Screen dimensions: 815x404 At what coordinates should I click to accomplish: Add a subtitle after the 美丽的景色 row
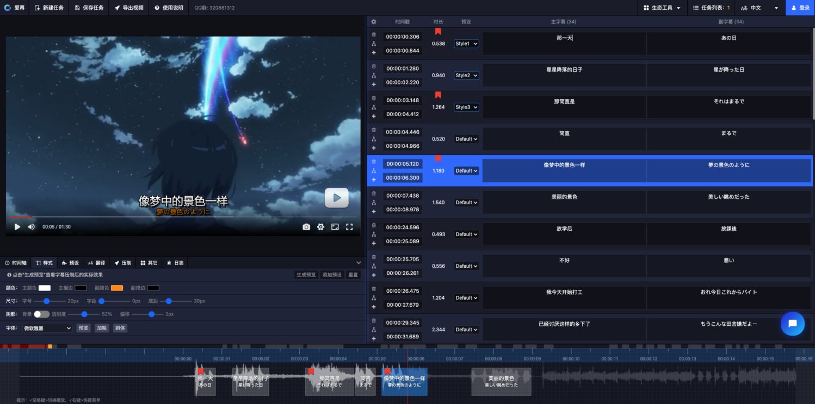pos(374,212)
